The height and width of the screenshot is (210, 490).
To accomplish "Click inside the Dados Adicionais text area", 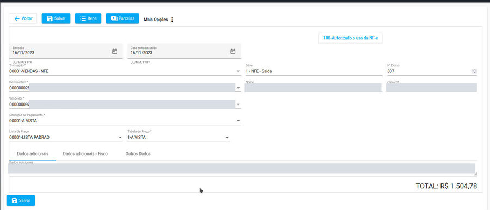I will [241, 168].
